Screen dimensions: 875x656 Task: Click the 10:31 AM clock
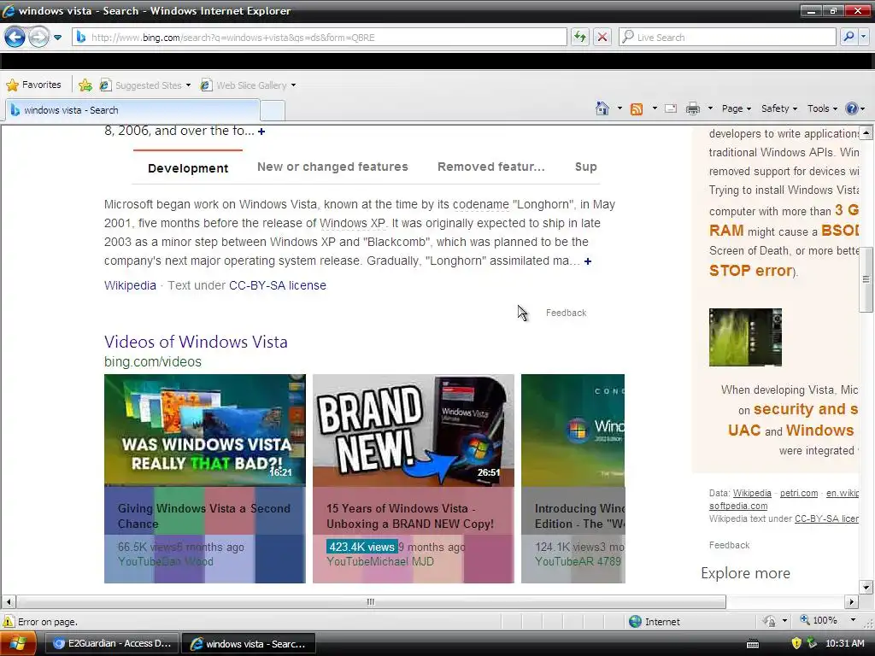pyautogui.click(x=844, y=643)
